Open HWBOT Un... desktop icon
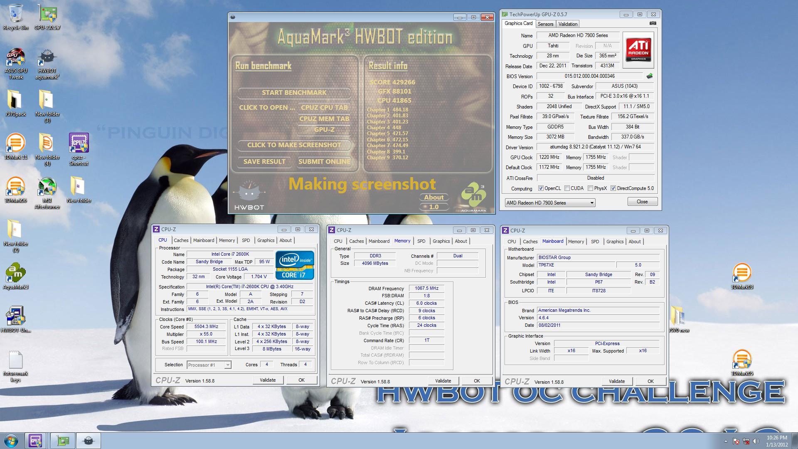Screen dimensions: 798x449 [x=16, y=320]
